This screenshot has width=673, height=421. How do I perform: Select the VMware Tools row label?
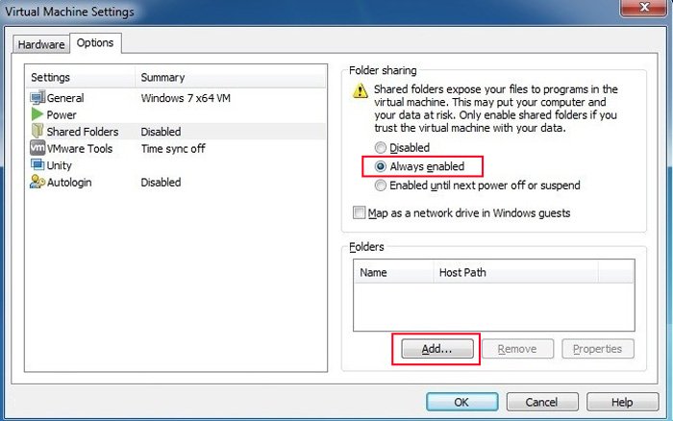[80, 149]
